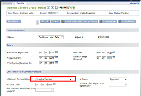
Task: Open Medicaid Covered Group dropdown Hospice Election
Action: click(54, 79)
